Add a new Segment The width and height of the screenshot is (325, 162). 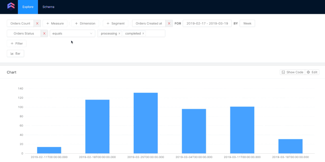pos(115,23)
